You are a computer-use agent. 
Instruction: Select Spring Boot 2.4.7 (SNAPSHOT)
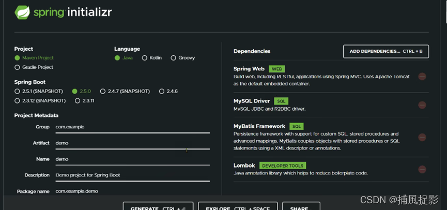pyautogui.click(x=103, y=92)
